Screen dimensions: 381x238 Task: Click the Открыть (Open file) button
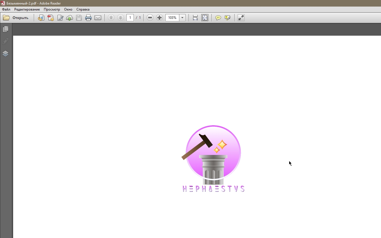pyautogui.click(x=16, y=18)
